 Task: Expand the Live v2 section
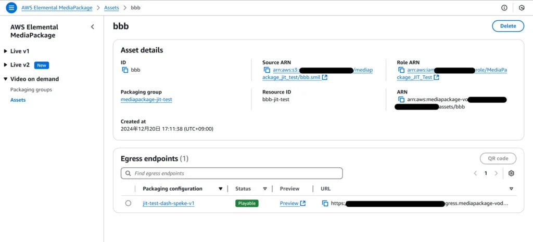pyautogui.click(x=5, y=65)
